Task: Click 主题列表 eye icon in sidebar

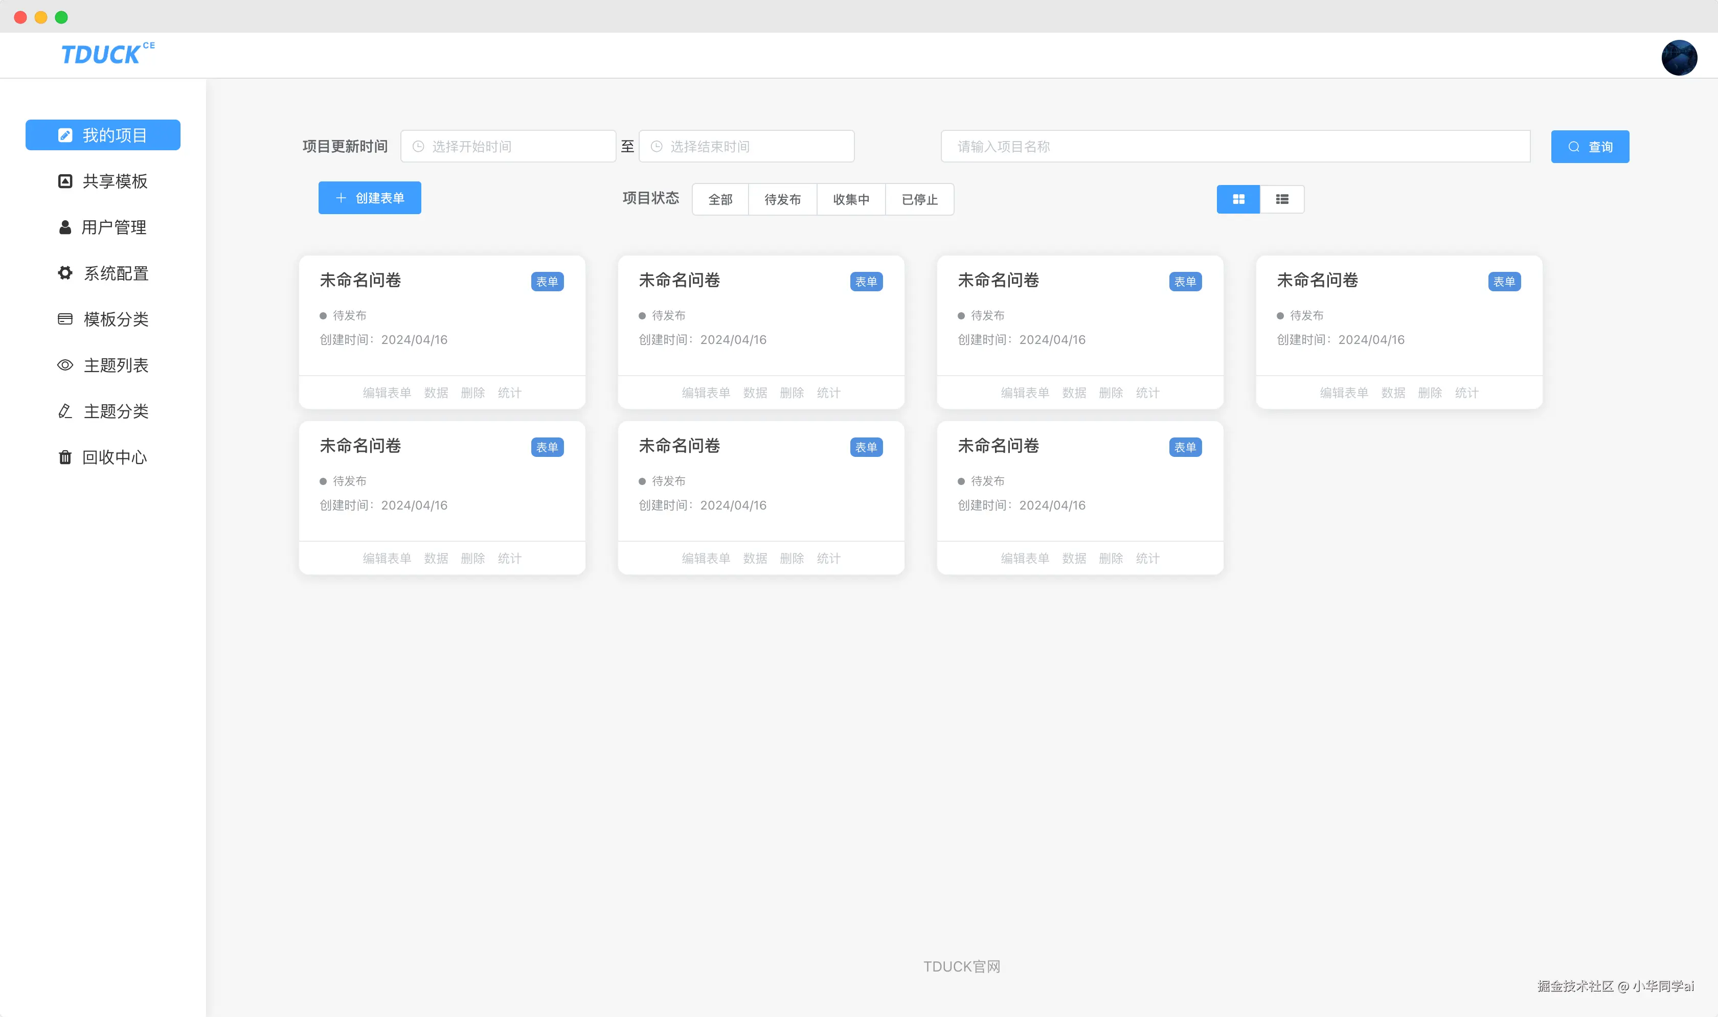Action: (65, 365)
